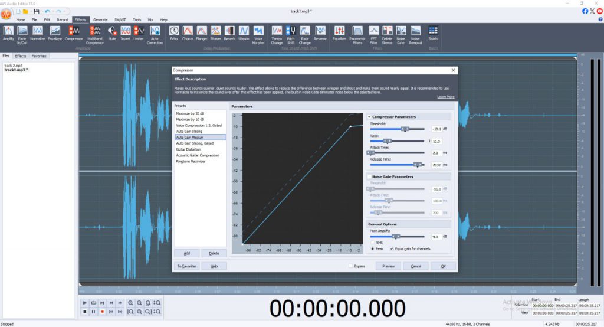
Task: Select the Normalize tool in the ribbon
Action: tap(38, 32)
